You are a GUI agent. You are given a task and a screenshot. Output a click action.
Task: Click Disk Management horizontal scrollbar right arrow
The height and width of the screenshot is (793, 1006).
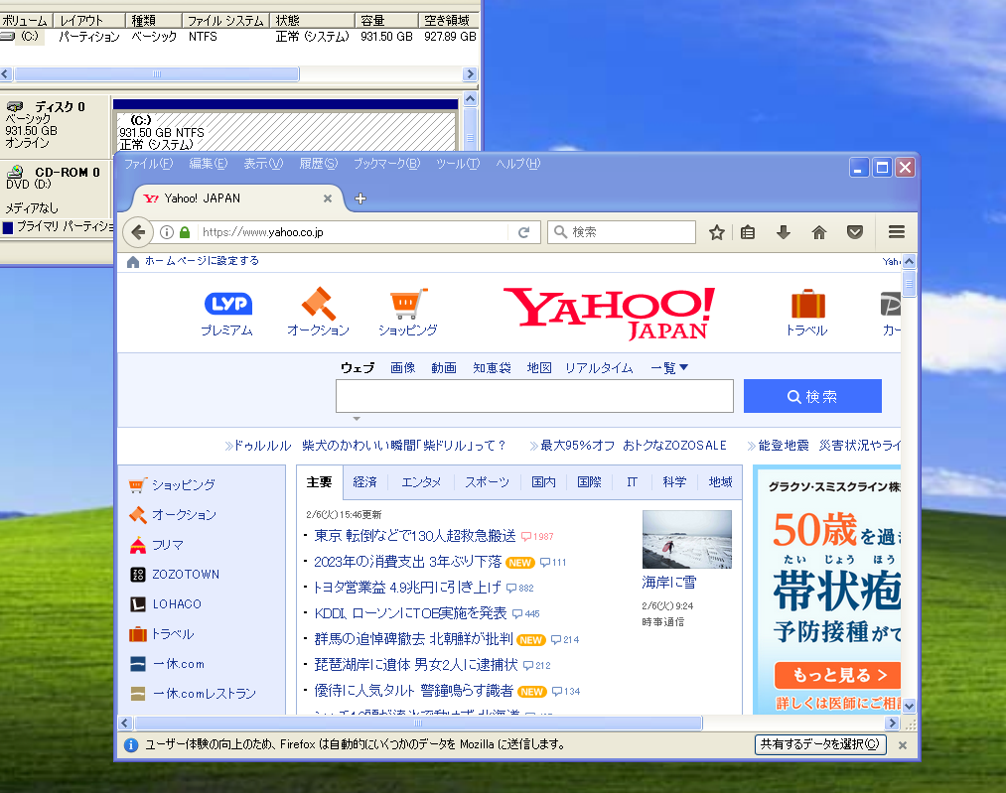[470, 74]
